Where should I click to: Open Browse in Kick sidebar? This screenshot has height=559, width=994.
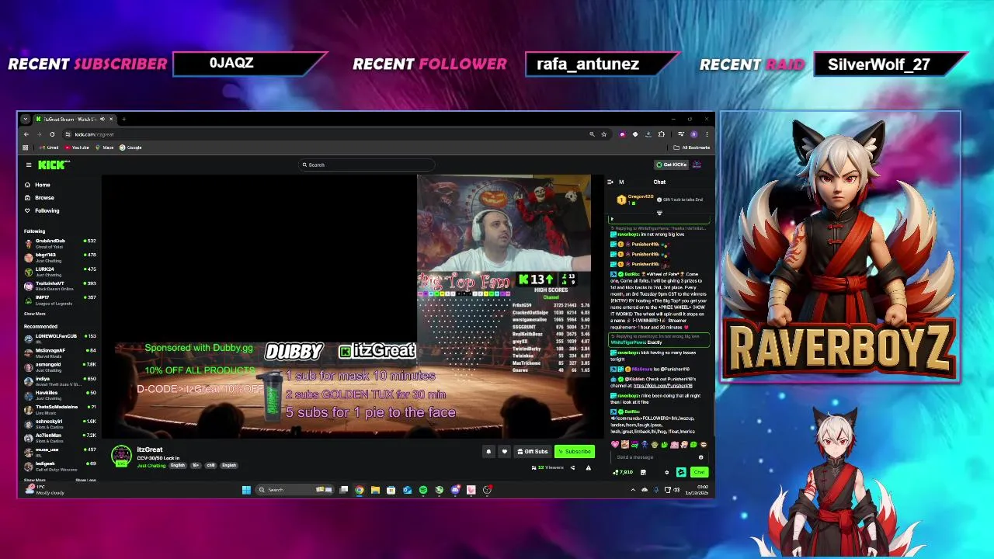coord(39,197)
